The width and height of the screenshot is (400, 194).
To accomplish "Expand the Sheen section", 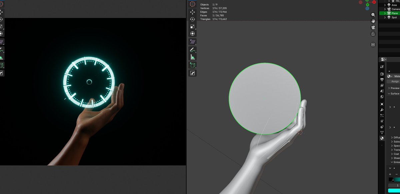I will pos(396,158).
